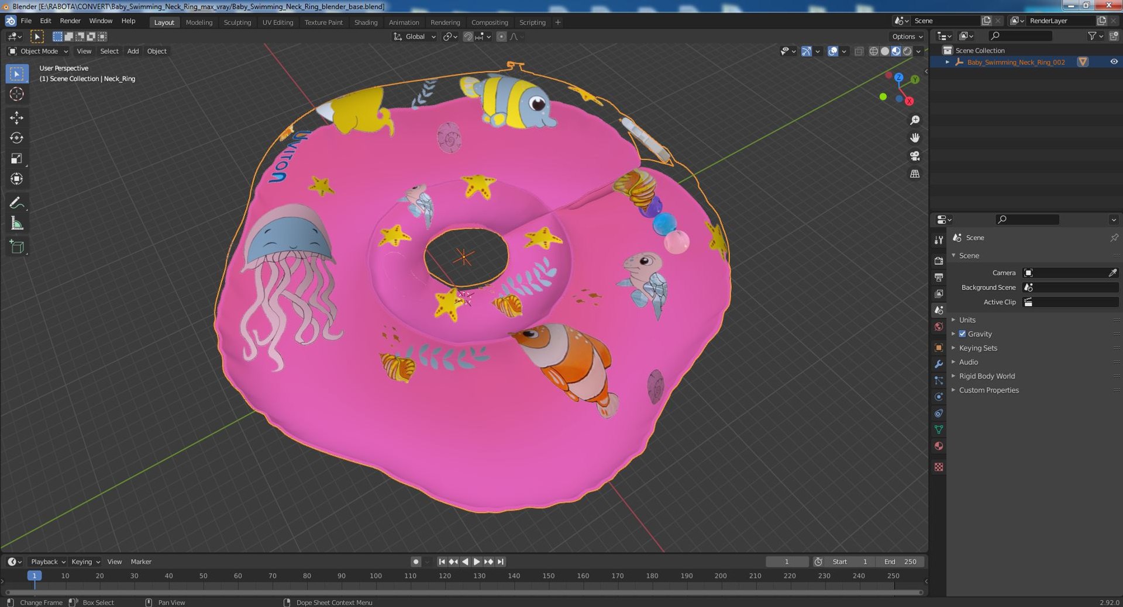Open the World properties tab

coord(939,327)
